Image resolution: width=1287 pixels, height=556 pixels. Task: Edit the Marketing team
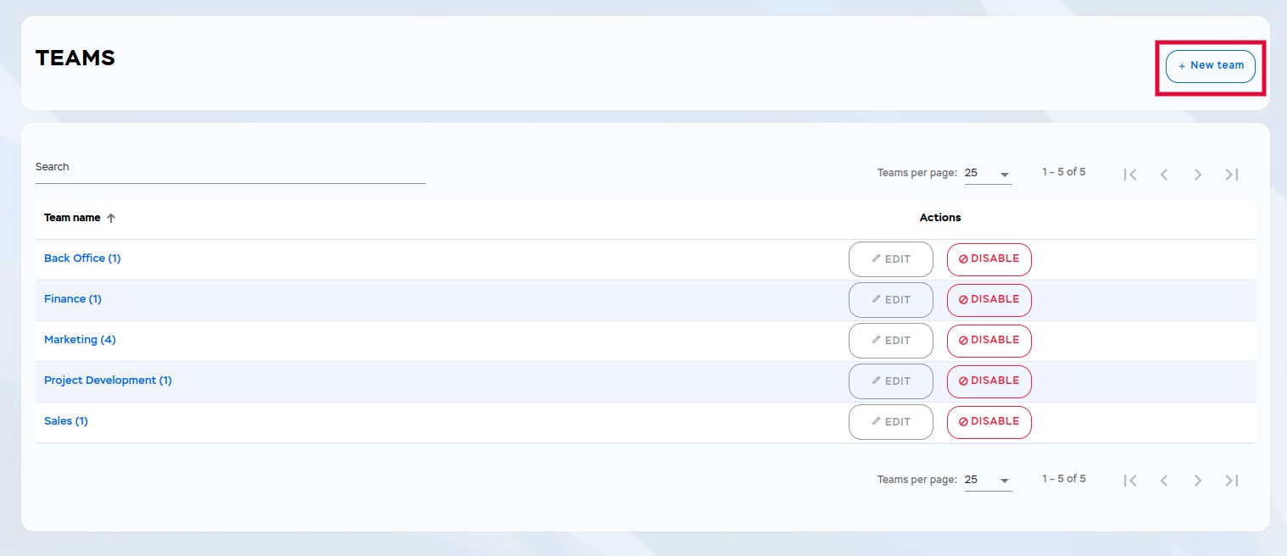[890, 341]
